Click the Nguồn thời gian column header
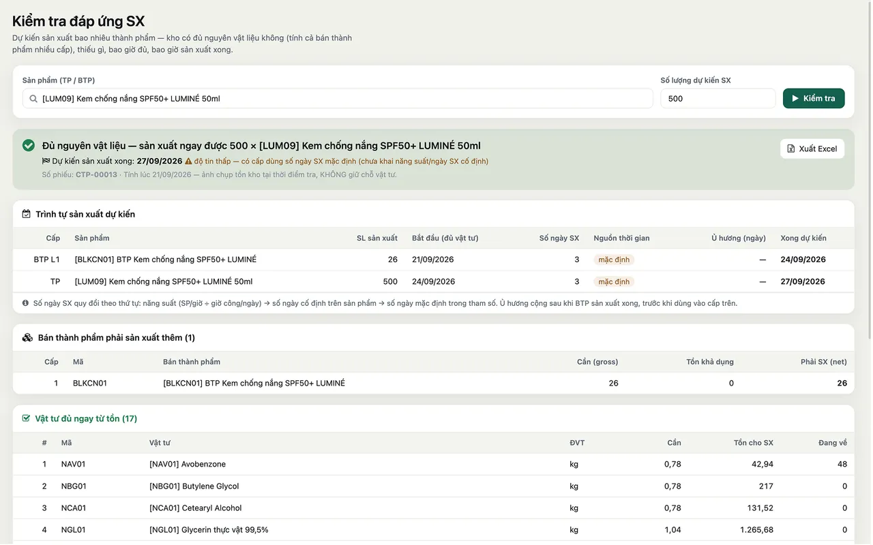 (622, 238)
